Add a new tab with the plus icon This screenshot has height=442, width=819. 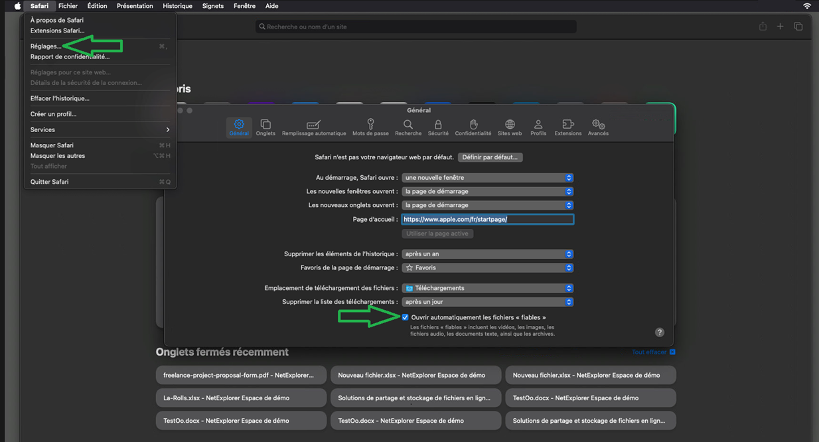pyautogui.click(x=781, y=27)
